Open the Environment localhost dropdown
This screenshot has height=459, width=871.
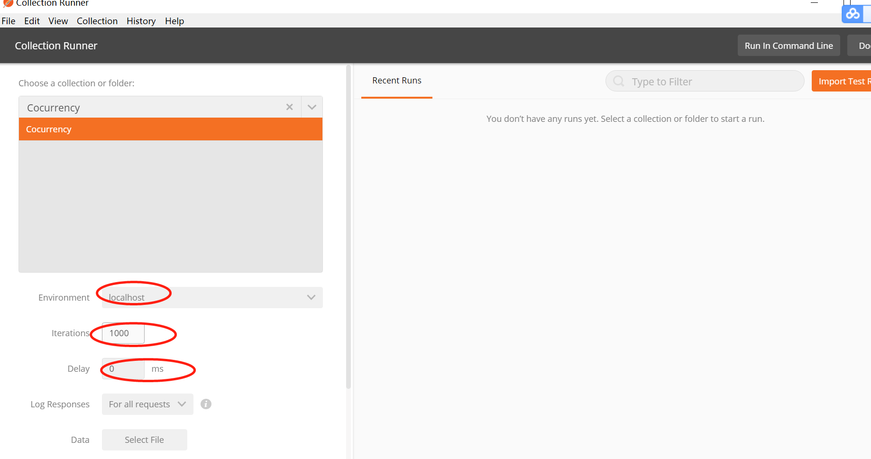pos(212,297)
